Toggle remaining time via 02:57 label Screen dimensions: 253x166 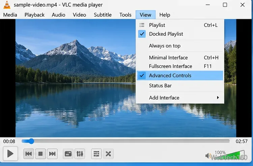point(242,141)
